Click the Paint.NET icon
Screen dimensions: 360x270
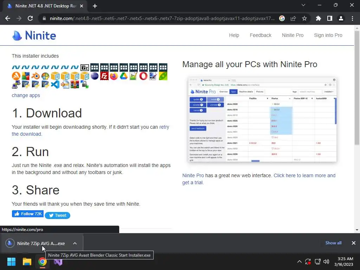[153, 76]
